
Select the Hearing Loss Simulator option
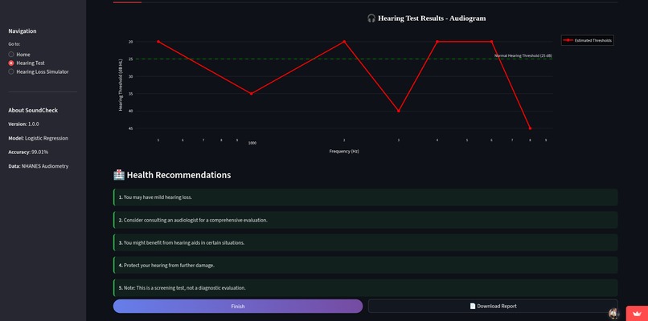click(x=11, y=71)
